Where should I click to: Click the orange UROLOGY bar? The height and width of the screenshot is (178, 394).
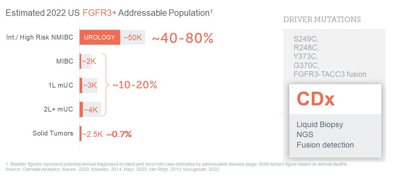(x=100, y=37)
